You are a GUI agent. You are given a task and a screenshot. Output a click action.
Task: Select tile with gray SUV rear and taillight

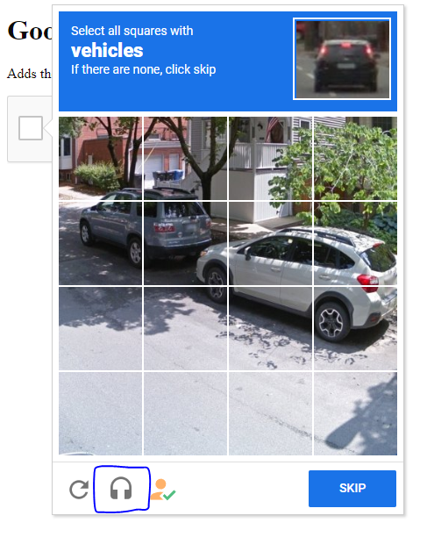(x=185, y=243)
